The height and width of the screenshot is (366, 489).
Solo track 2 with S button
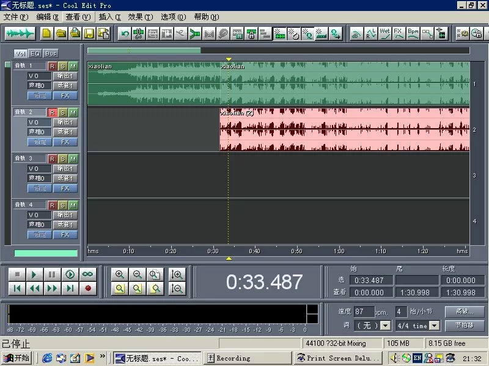tap(63, 112)
